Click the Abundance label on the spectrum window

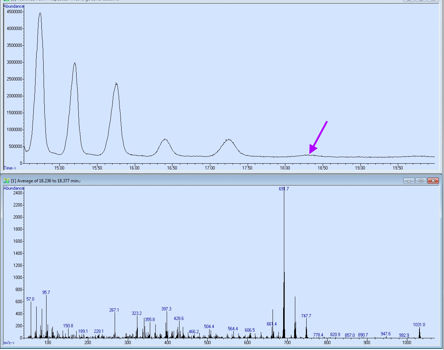pyautogui.click(x=14, y=188)
